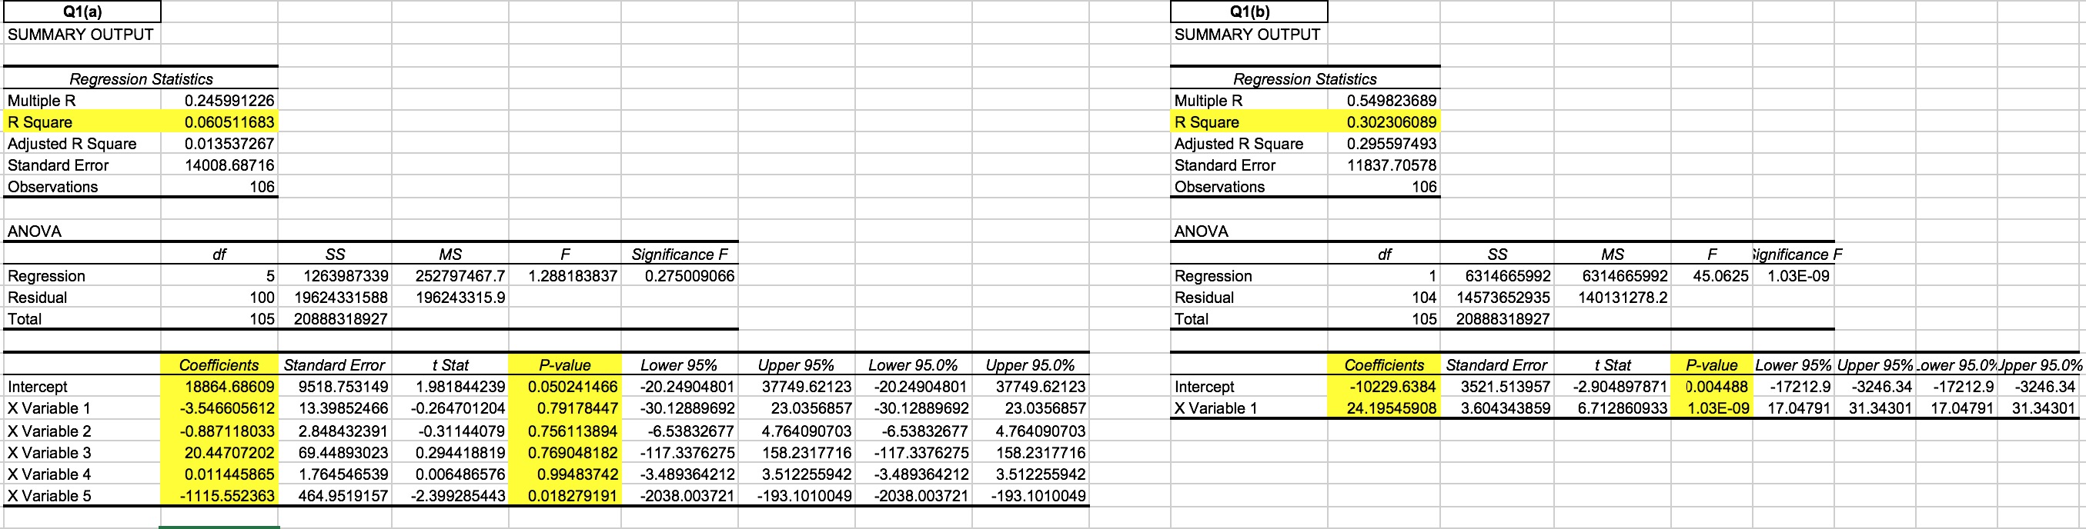Select Q1(a) Coefficients header cell
This screenshot has height=529, width=2086.
tap(219, 364)
